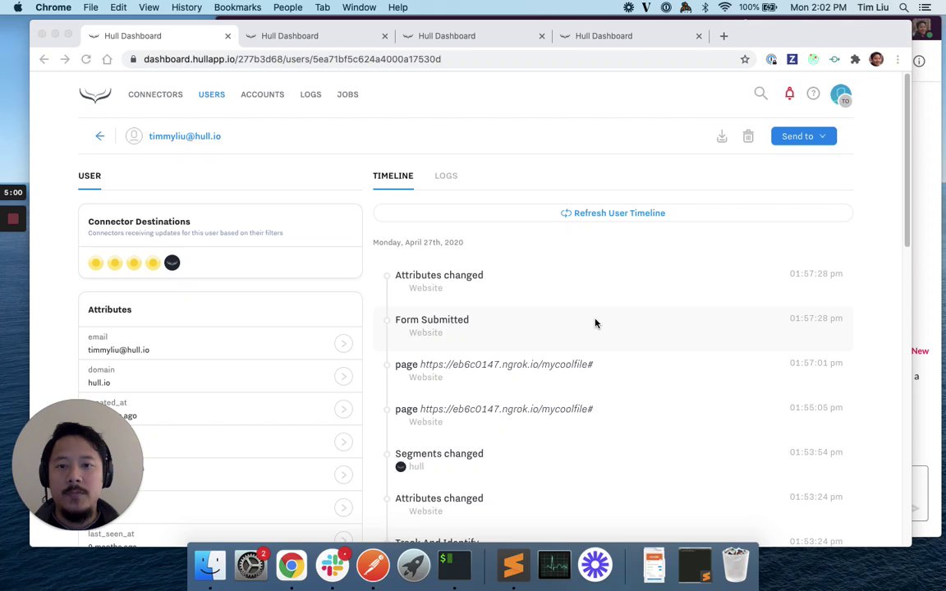Click timmyliu@hull.io user name link

click(185, 136)
